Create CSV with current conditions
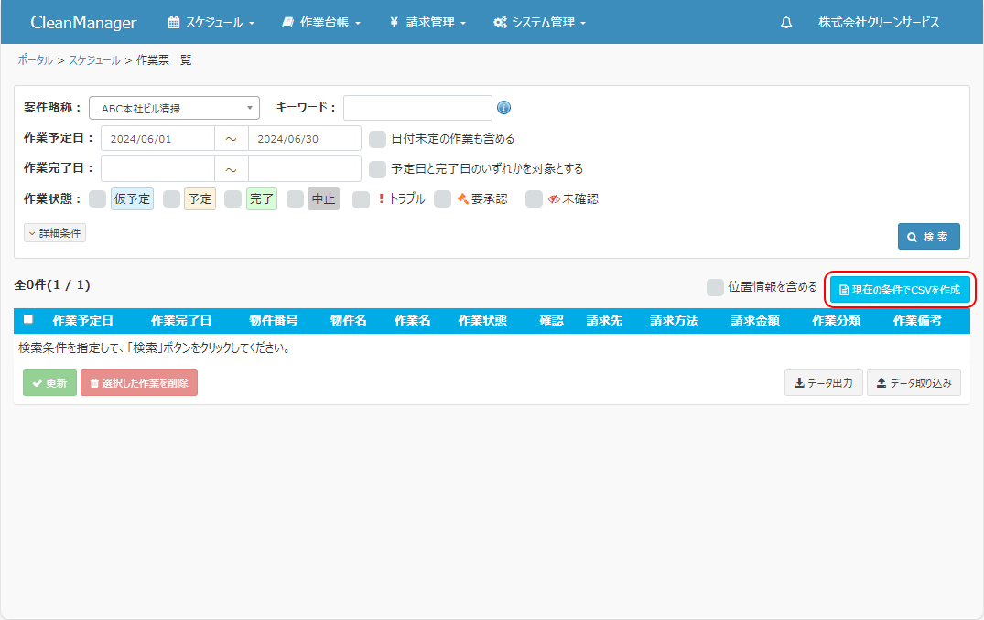984x620 pixels. point(900,290)
